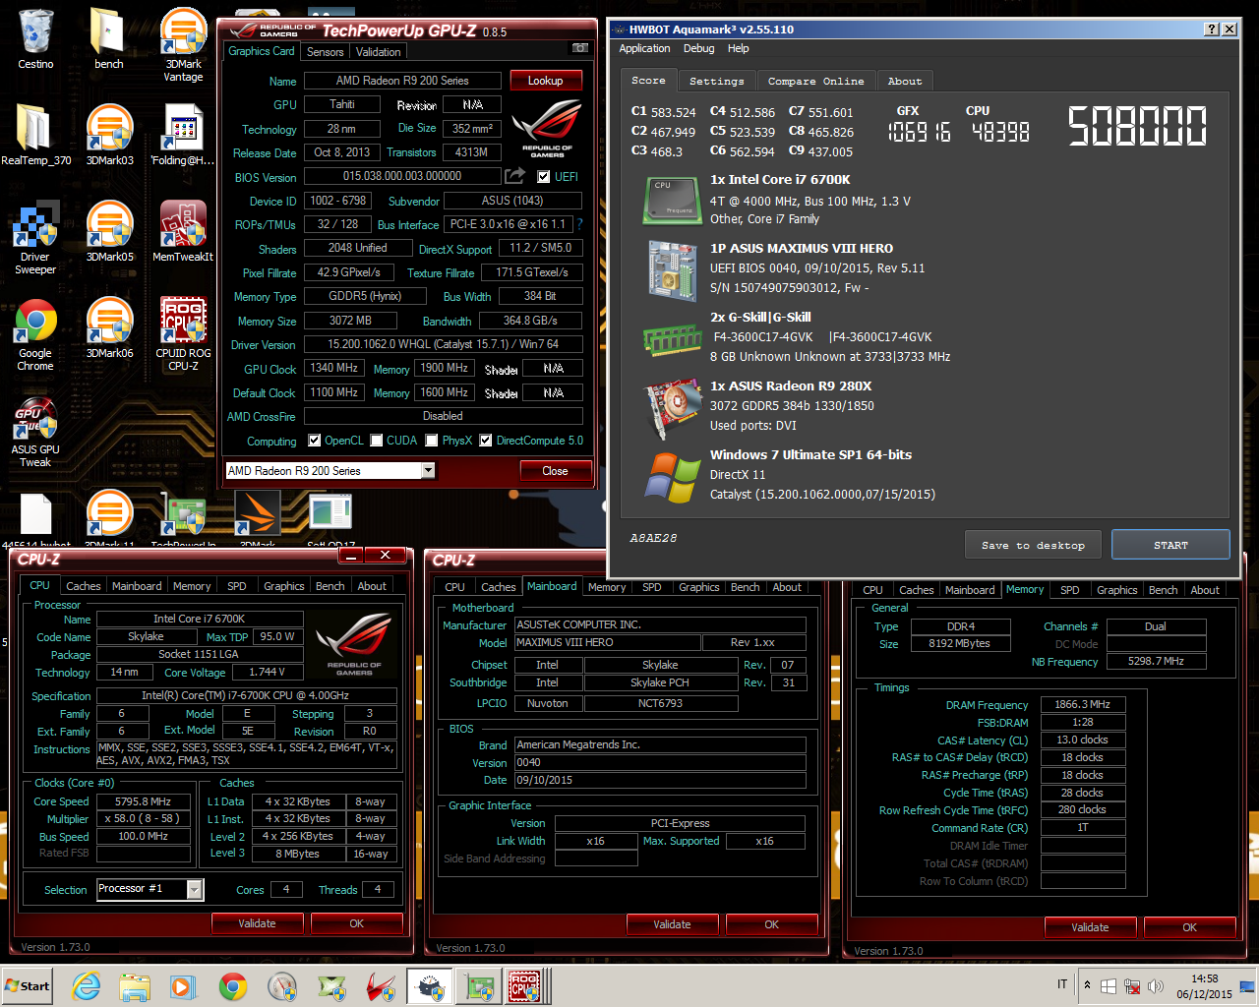Open SPD tab in left CPU-Z window

(237, 586)
